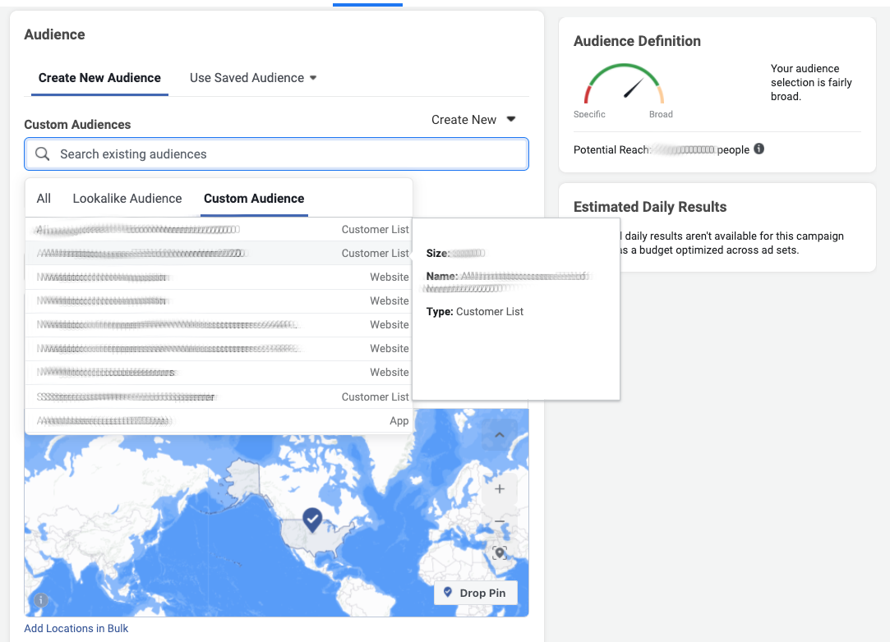Choose the fourth Website audience row

click(x=219, y=349)
